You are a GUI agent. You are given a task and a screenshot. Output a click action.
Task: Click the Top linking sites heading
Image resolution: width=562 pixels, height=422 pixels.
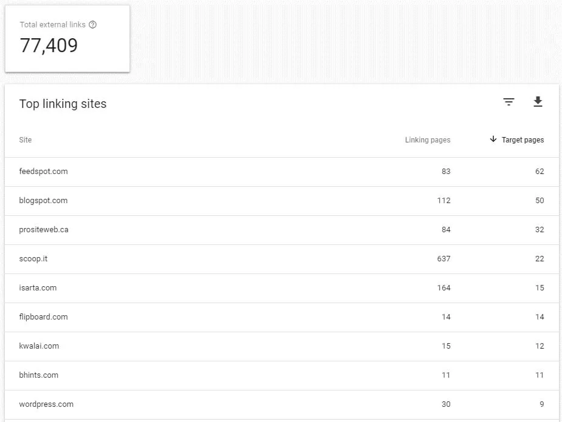(x=63, y=103)
